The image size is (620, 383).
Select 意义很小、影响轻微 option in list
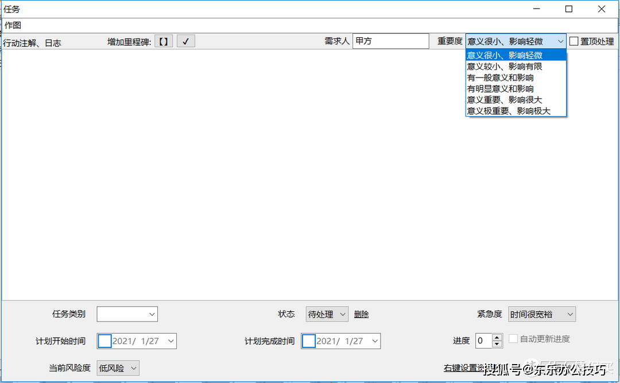(516, 55)
